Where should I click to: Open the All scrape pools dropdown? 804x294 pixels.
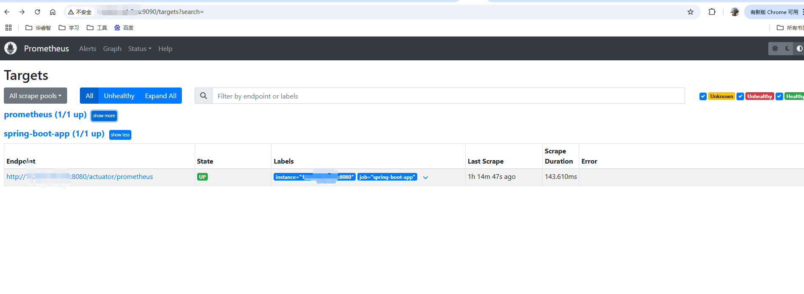35,96
